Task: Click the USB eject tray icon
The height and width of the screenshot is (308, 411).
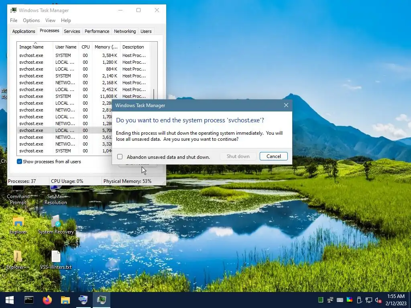Action: click(359, 300)
